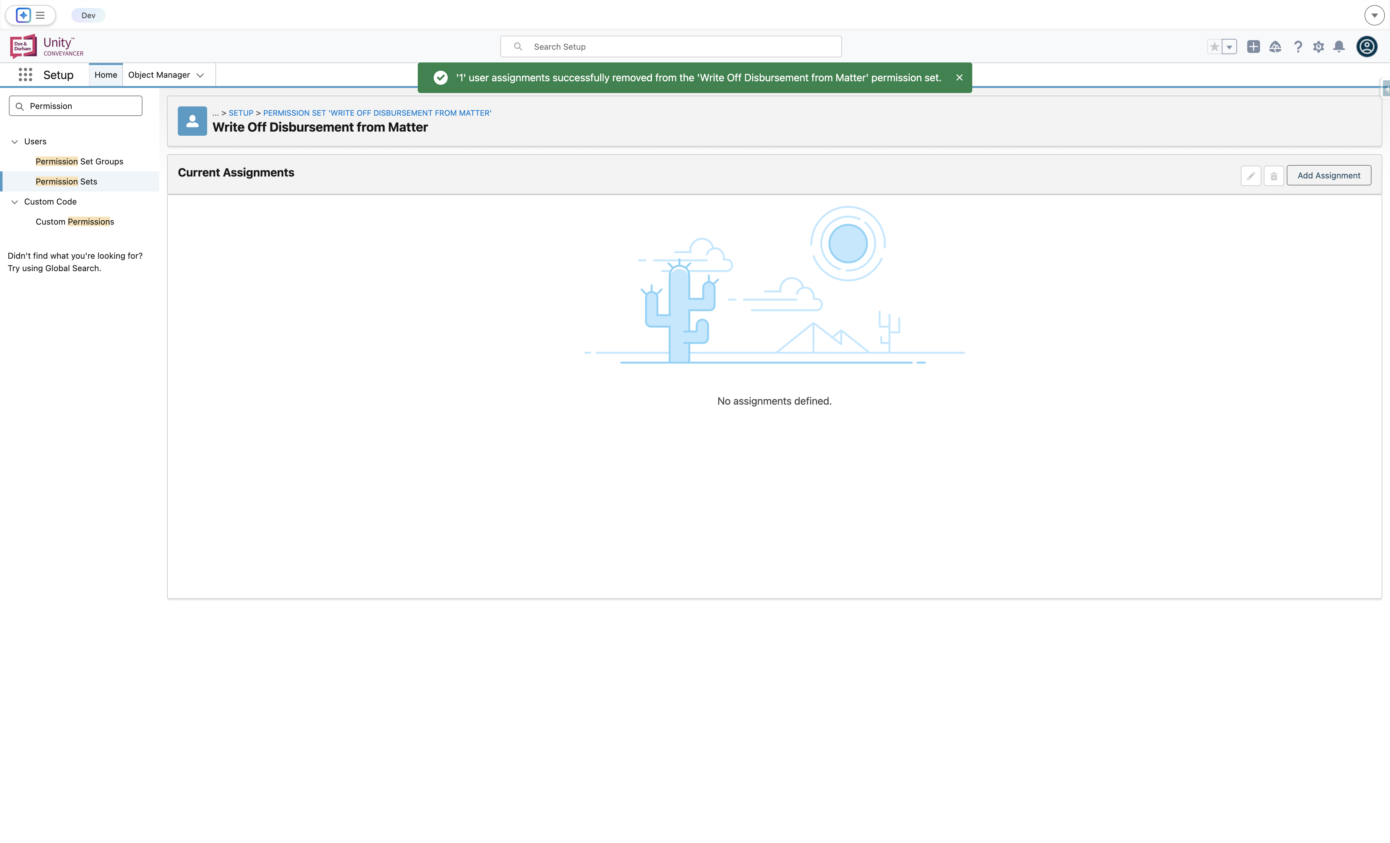Open the Trailhead guidance icon
This screenshot has width=1390, height=843.
(x=1275, y=47)
